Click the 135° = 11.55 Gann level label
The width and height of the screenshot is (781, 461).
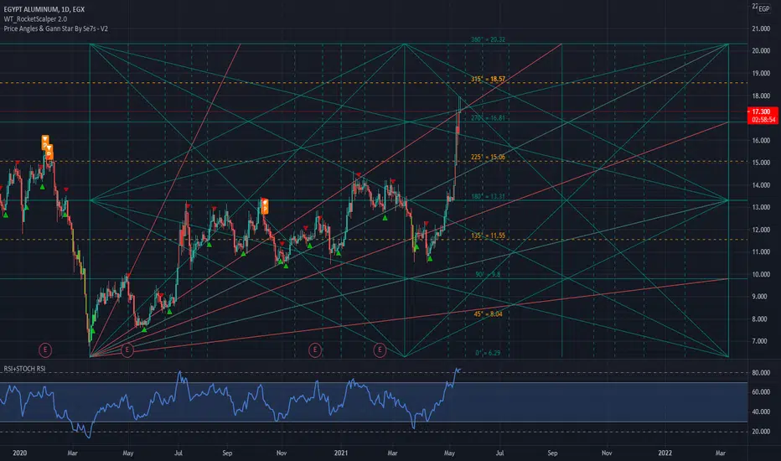[488, 236]
